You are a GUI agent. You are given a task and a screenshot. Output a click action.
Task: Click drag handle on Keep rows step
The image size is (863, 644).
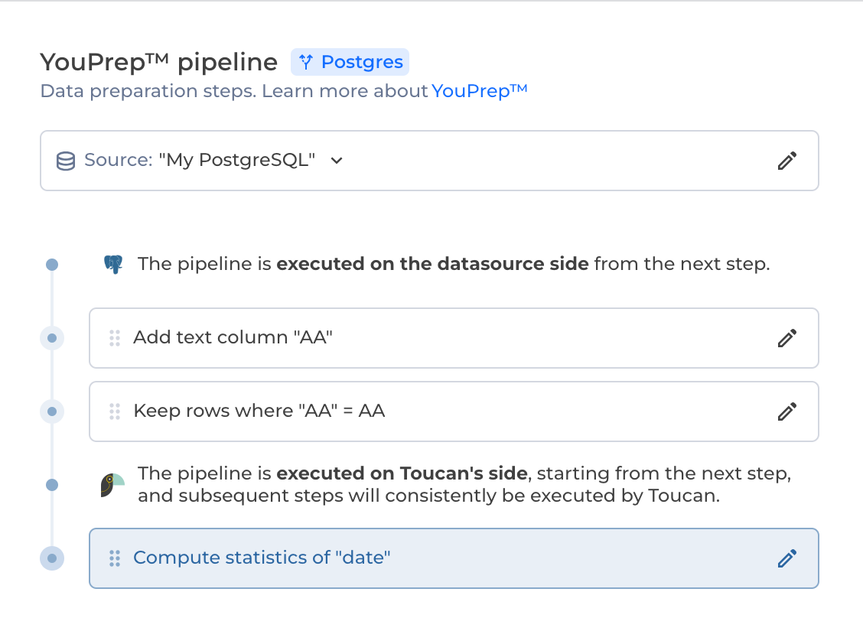tap(115, 411)
